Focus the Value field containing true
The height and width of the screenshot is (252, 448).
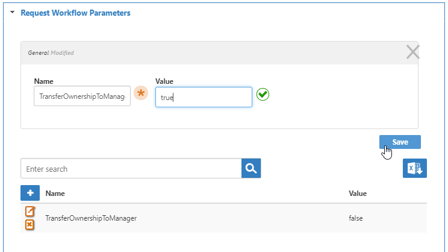click(x=204, y=97)
